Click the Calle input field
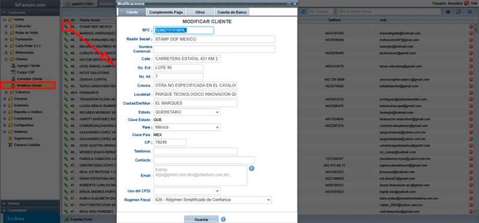Viewport: 479px width, 223px height. tap(187, 59)
